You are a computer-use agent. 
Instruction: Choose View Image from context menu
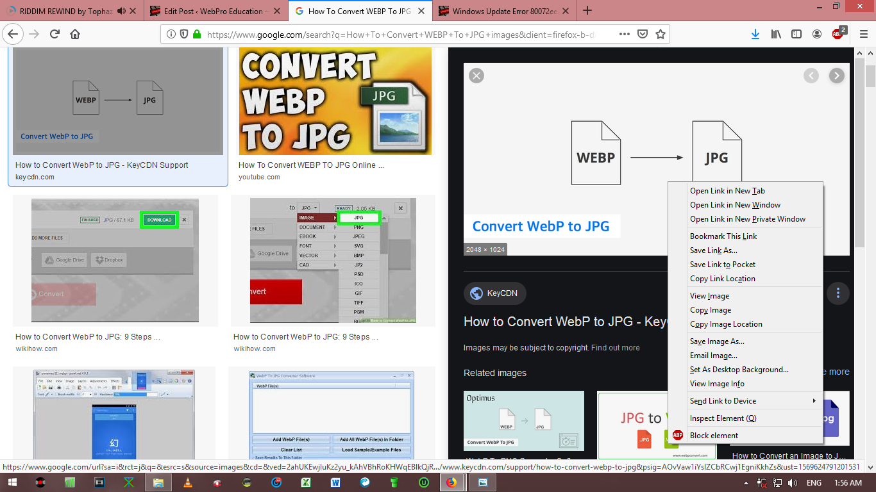click(x=745, y=296)
